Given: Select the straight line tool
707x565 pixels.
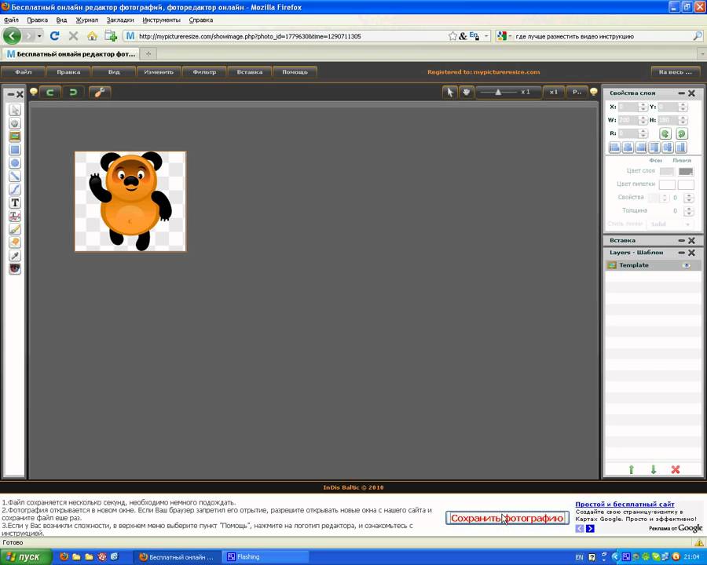Looking at the screenshot, I should click(x=15, y=176).
